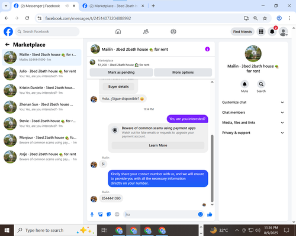The width and height of the screenshot is (296, 236).
Task: Close the Marketplace browser tab
Action: pos(143,6)
